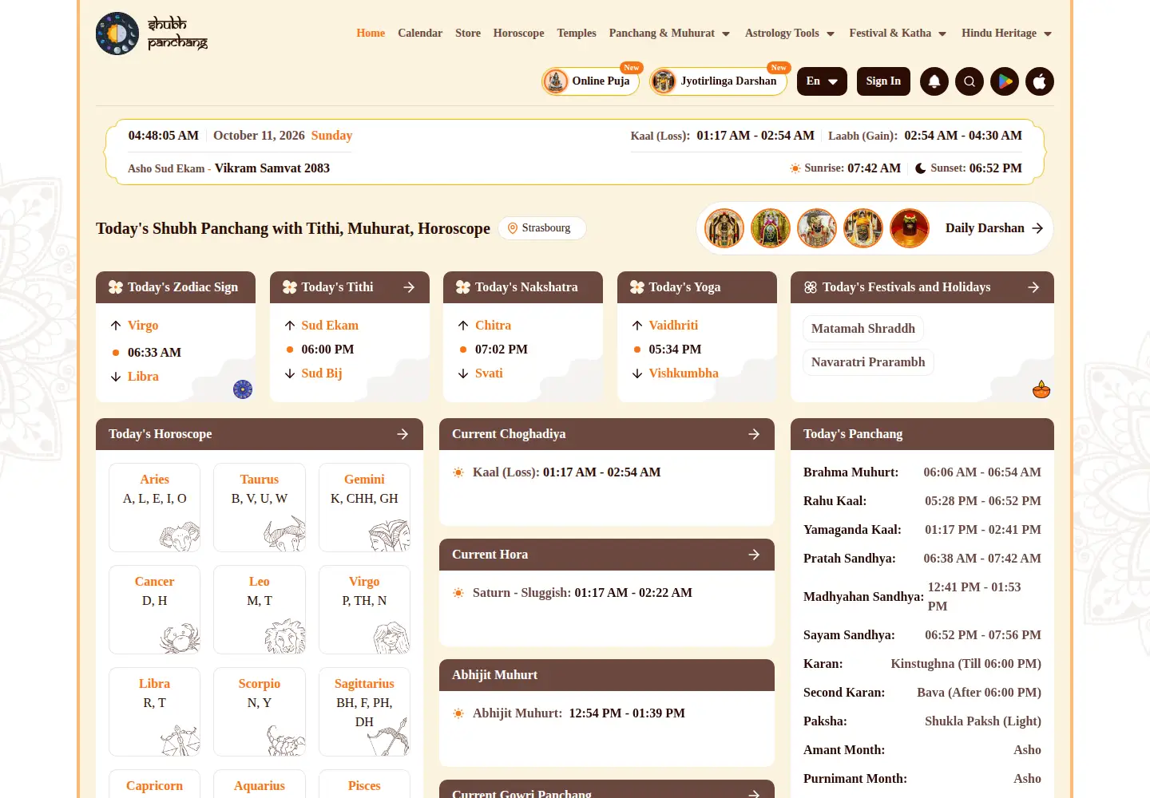
Task: Open the Store menu item
Action: click(468, 34)
